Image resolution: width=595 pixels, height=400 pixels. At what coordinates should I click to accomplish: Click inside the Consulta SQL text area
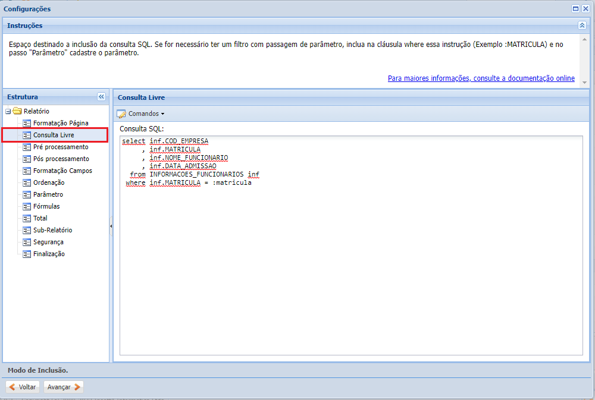(x=351, y=267)
